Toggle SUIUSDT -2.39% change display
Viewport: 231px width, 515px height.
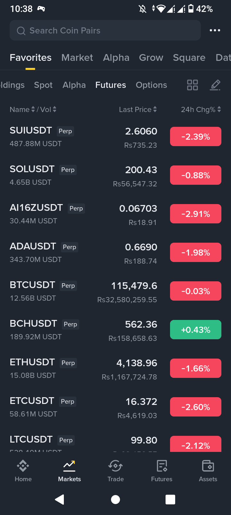tap(196, 136)
